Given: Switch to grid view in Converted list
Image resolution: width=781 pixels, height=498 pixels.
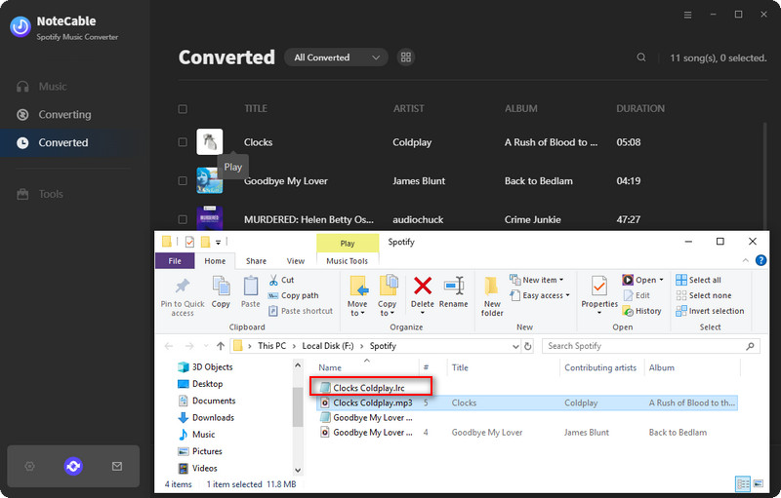Looking at the screenshot, I should coord(406,57).
